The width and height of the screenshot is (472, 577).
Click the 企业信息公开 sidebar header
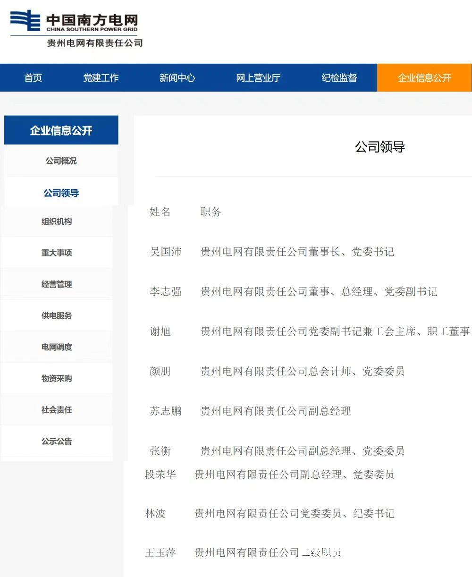[x=61, y=130]
